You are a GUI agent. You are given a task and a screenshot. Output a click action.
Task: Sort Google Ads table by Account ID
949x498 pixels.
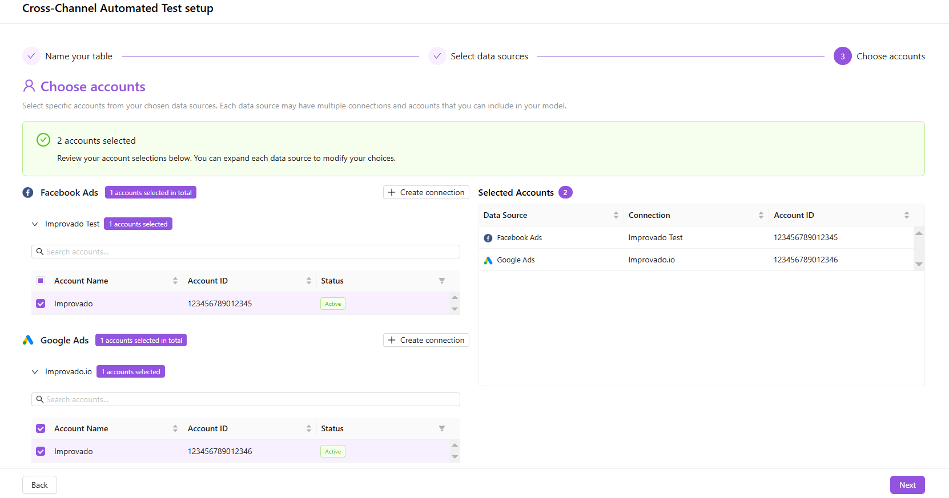pyautogui.click(x=308, y=428)
